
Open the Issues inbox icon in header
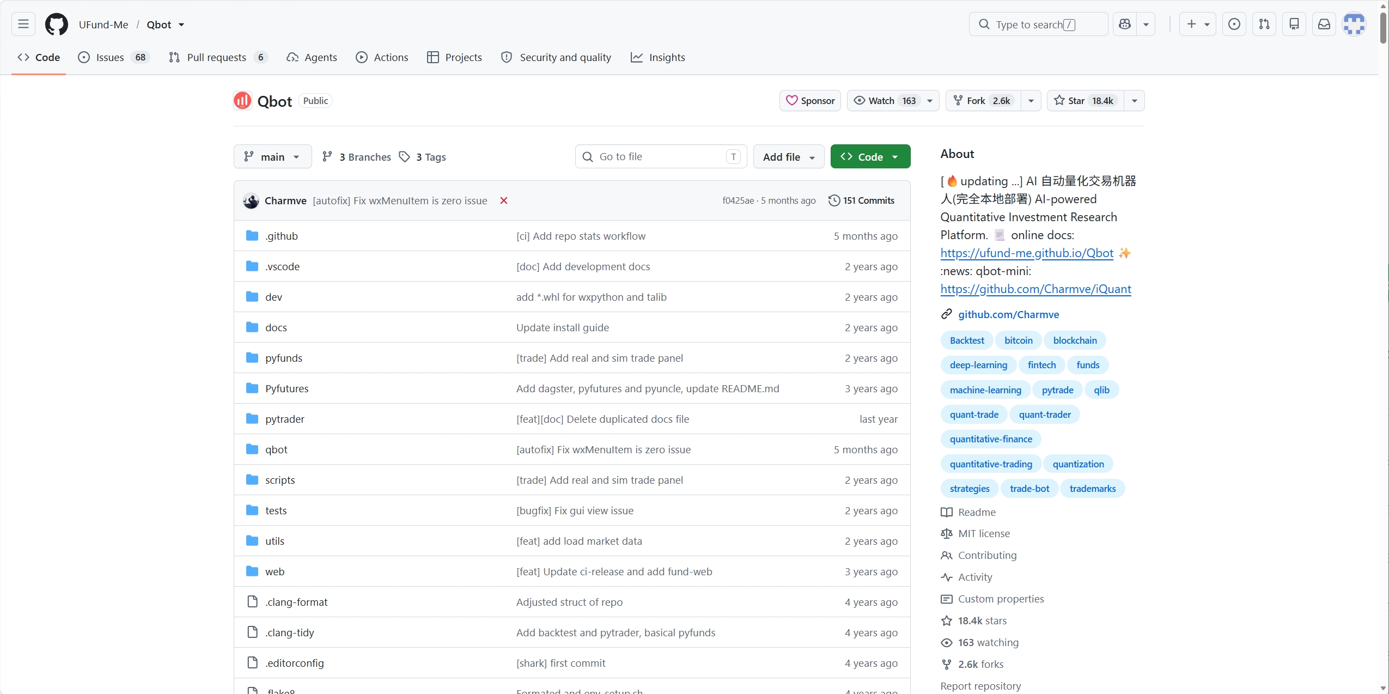1234,24
